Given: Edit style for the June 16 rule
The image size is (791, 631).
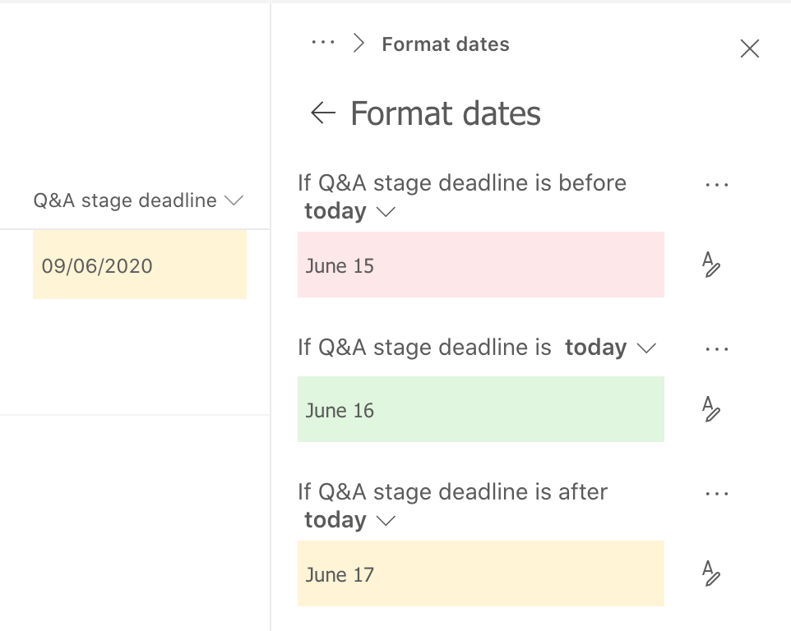Looking at the screenshot, I should pos(711,408).
